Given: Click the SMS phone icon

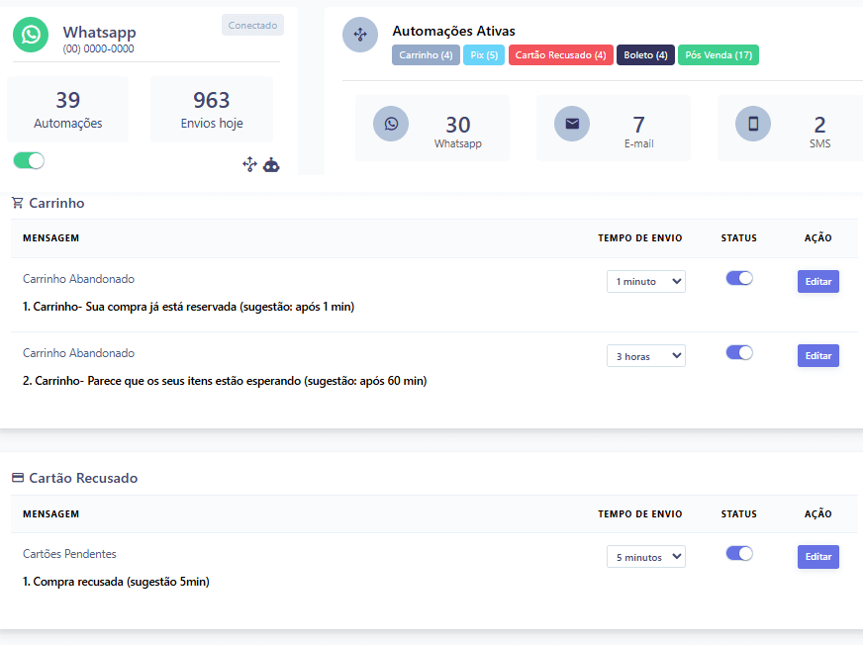Looking at the screenshot, I should click(x=753, y=124).
